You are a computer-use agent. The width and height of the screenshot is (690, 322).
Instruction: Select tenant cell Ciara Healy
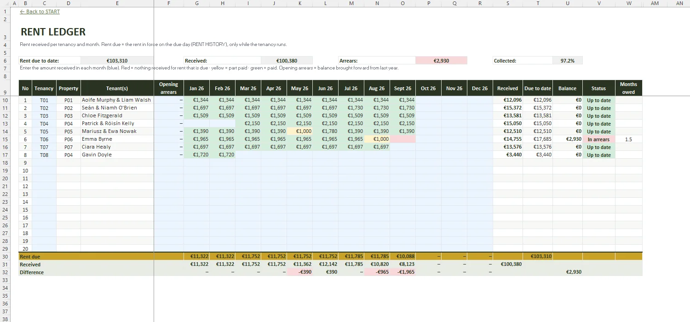(x=117, y=147)
